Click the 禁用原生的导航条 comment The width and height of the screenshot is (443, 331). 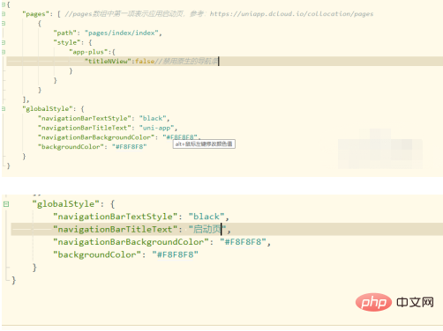click(x=186, y=62)
